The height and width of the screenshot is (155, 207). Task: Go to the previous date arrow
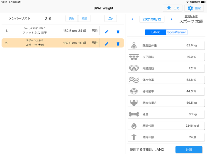[x=132, y=19]
